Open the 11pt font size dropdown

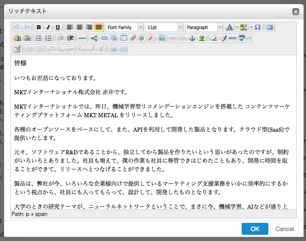[x=164, y=27]
